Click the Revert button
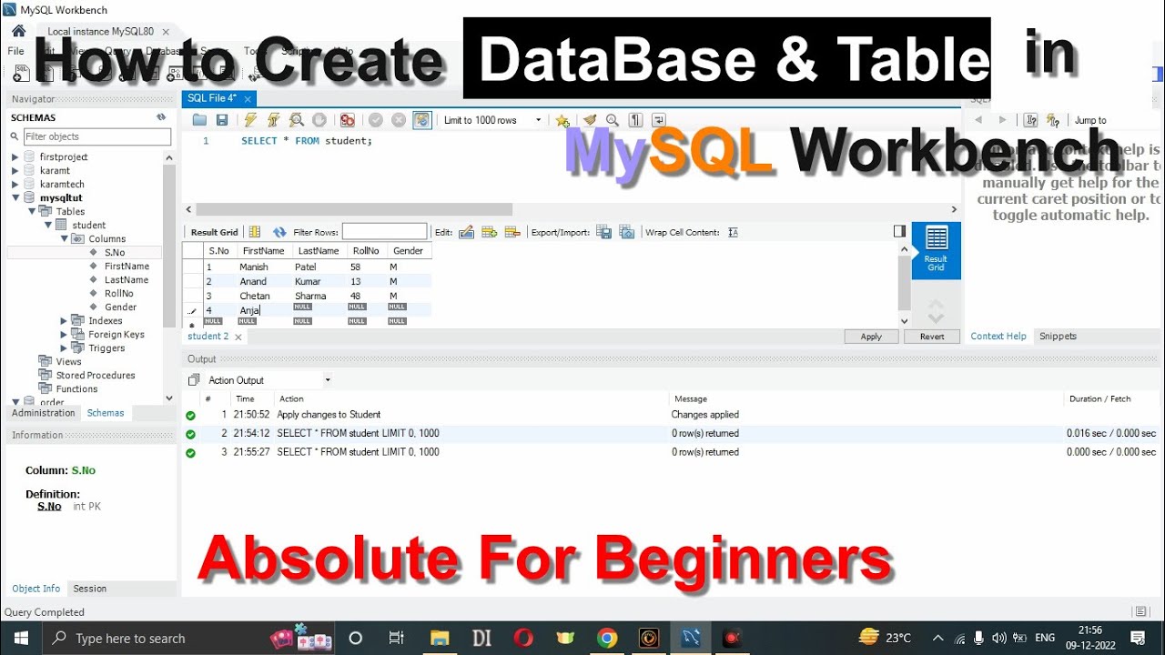1165x655 pixels. coord(932,337)
